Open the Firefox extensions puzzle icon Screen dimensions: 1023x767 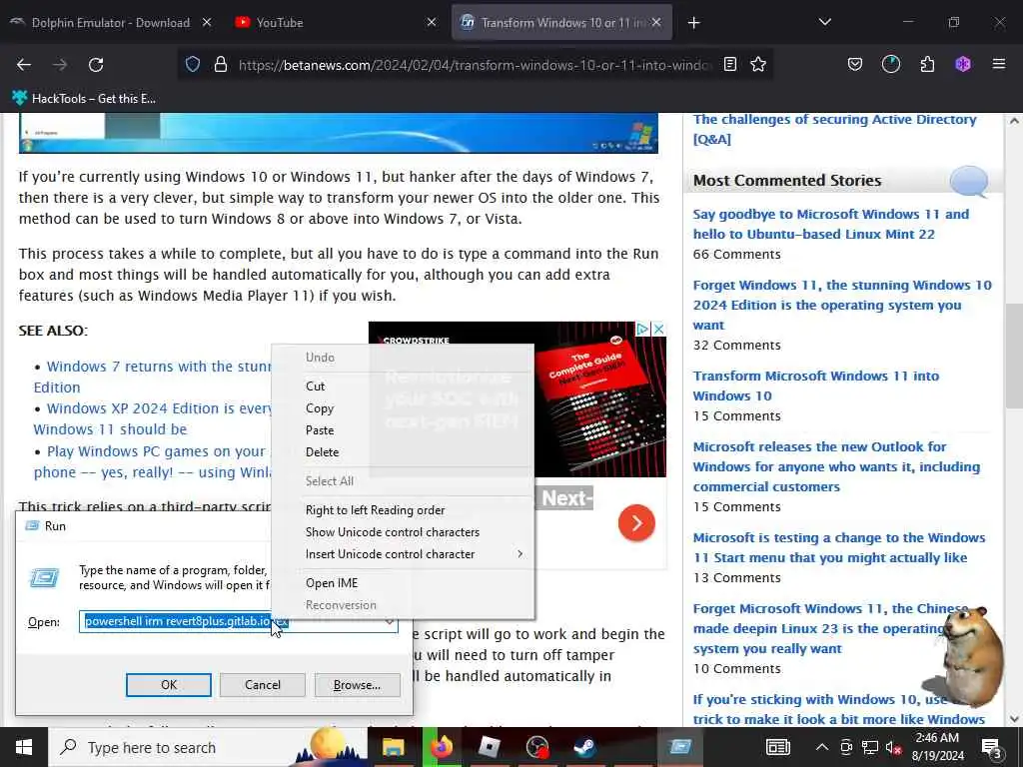point(927,65)
